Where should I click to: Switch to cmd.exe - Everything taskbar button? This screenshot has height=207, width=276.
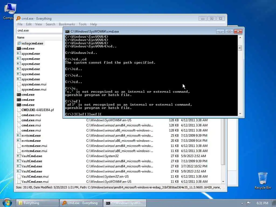pos(81,203)
